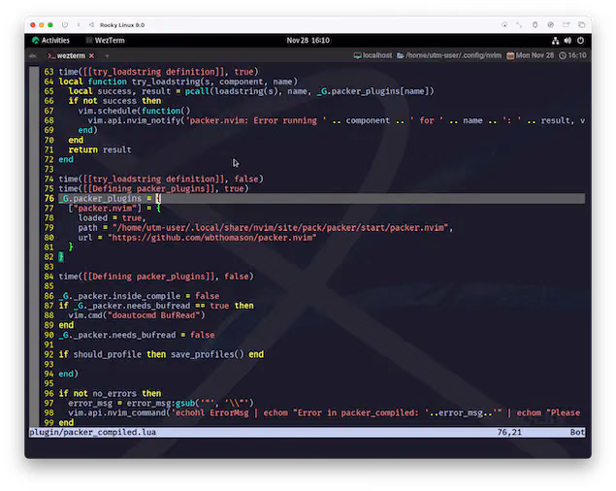Viewport: 616px width, 491px height.
Task: Click the matching closing brace on line 82
Action: click(61, 257)
